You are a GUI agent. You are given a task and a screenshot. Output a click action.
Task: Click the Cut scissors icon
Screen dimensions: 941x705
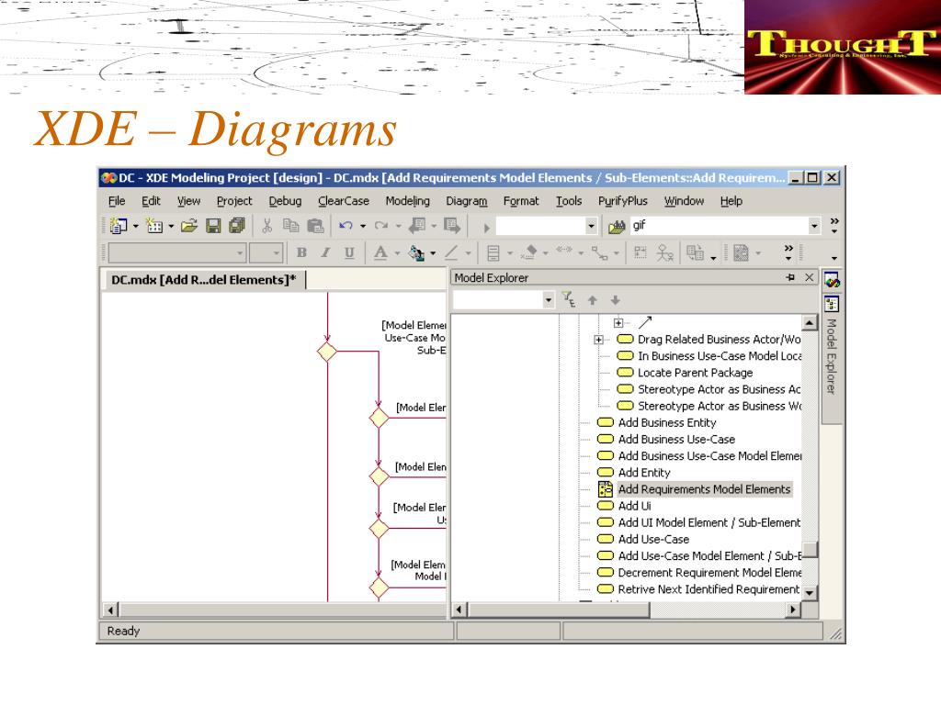267,226
